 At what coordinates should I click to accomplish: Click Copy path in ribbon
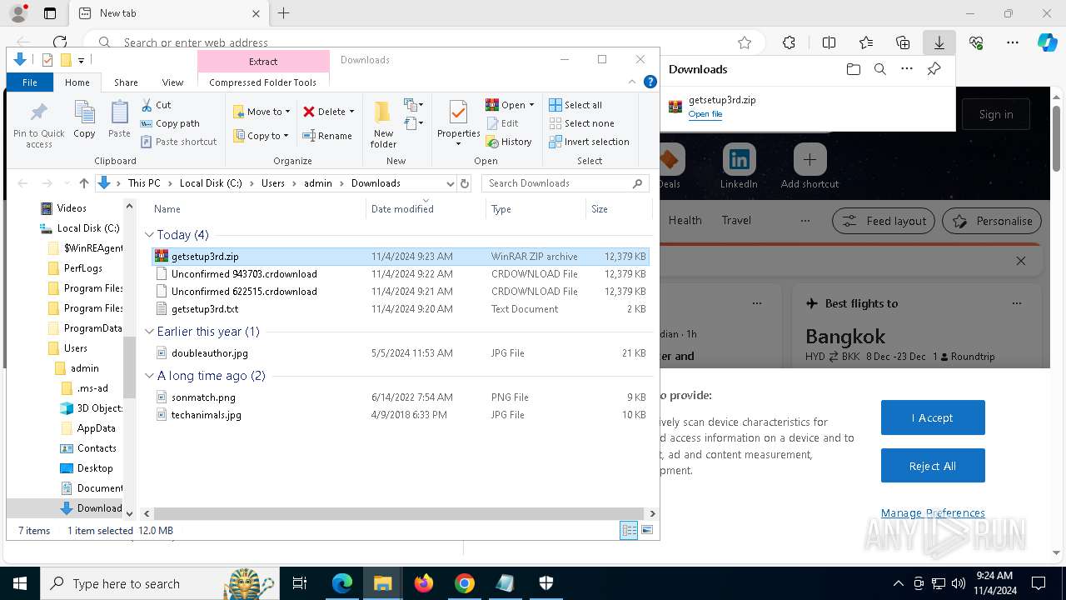point(170,123)
